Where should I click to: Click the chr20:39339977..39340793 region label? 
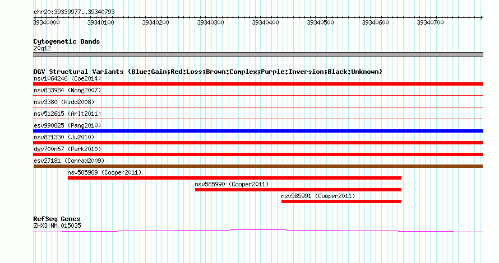[74, 12]
